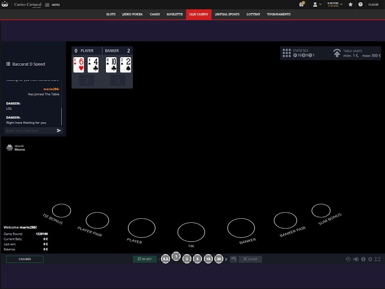
Task: Click the favorites star icon
Action: click(351, 4)
